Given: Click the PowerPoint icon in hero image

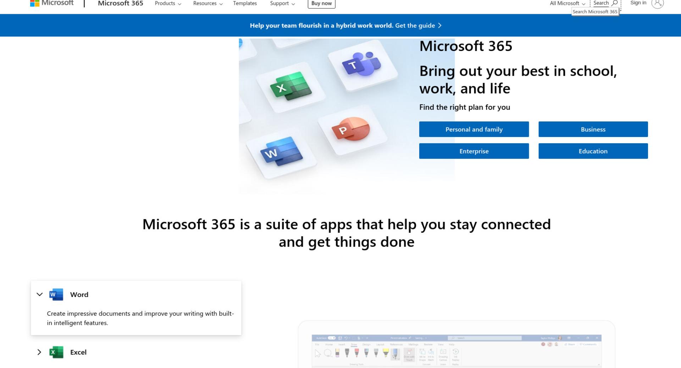Looking at the screenshot, I should click(351, 129).
